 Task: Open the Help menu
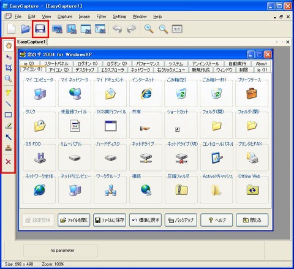[157, 17]
